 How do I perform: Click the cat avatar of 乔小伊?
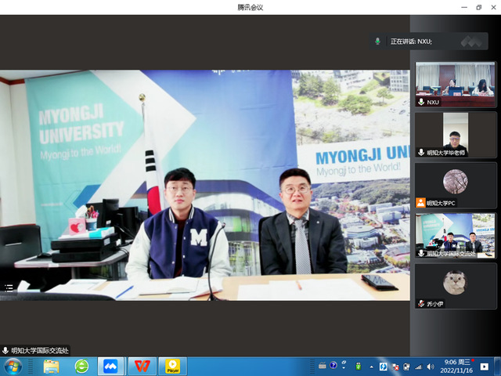[456, 283]
